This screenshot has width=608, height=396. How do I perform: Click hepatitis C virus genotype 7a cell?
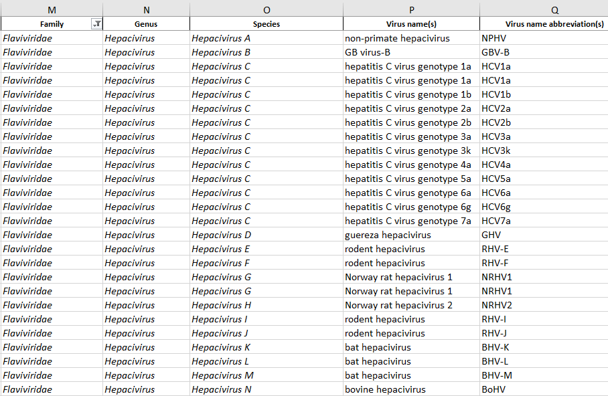[411, 221]
